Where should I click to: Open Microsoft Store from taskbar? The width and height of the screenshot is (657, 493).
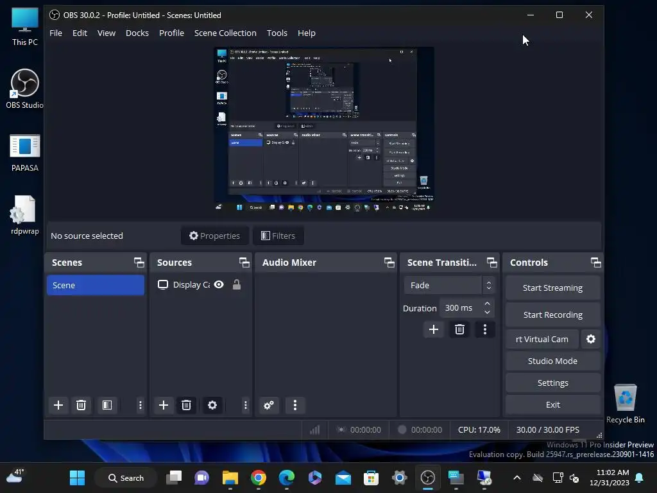click(371, 478)
